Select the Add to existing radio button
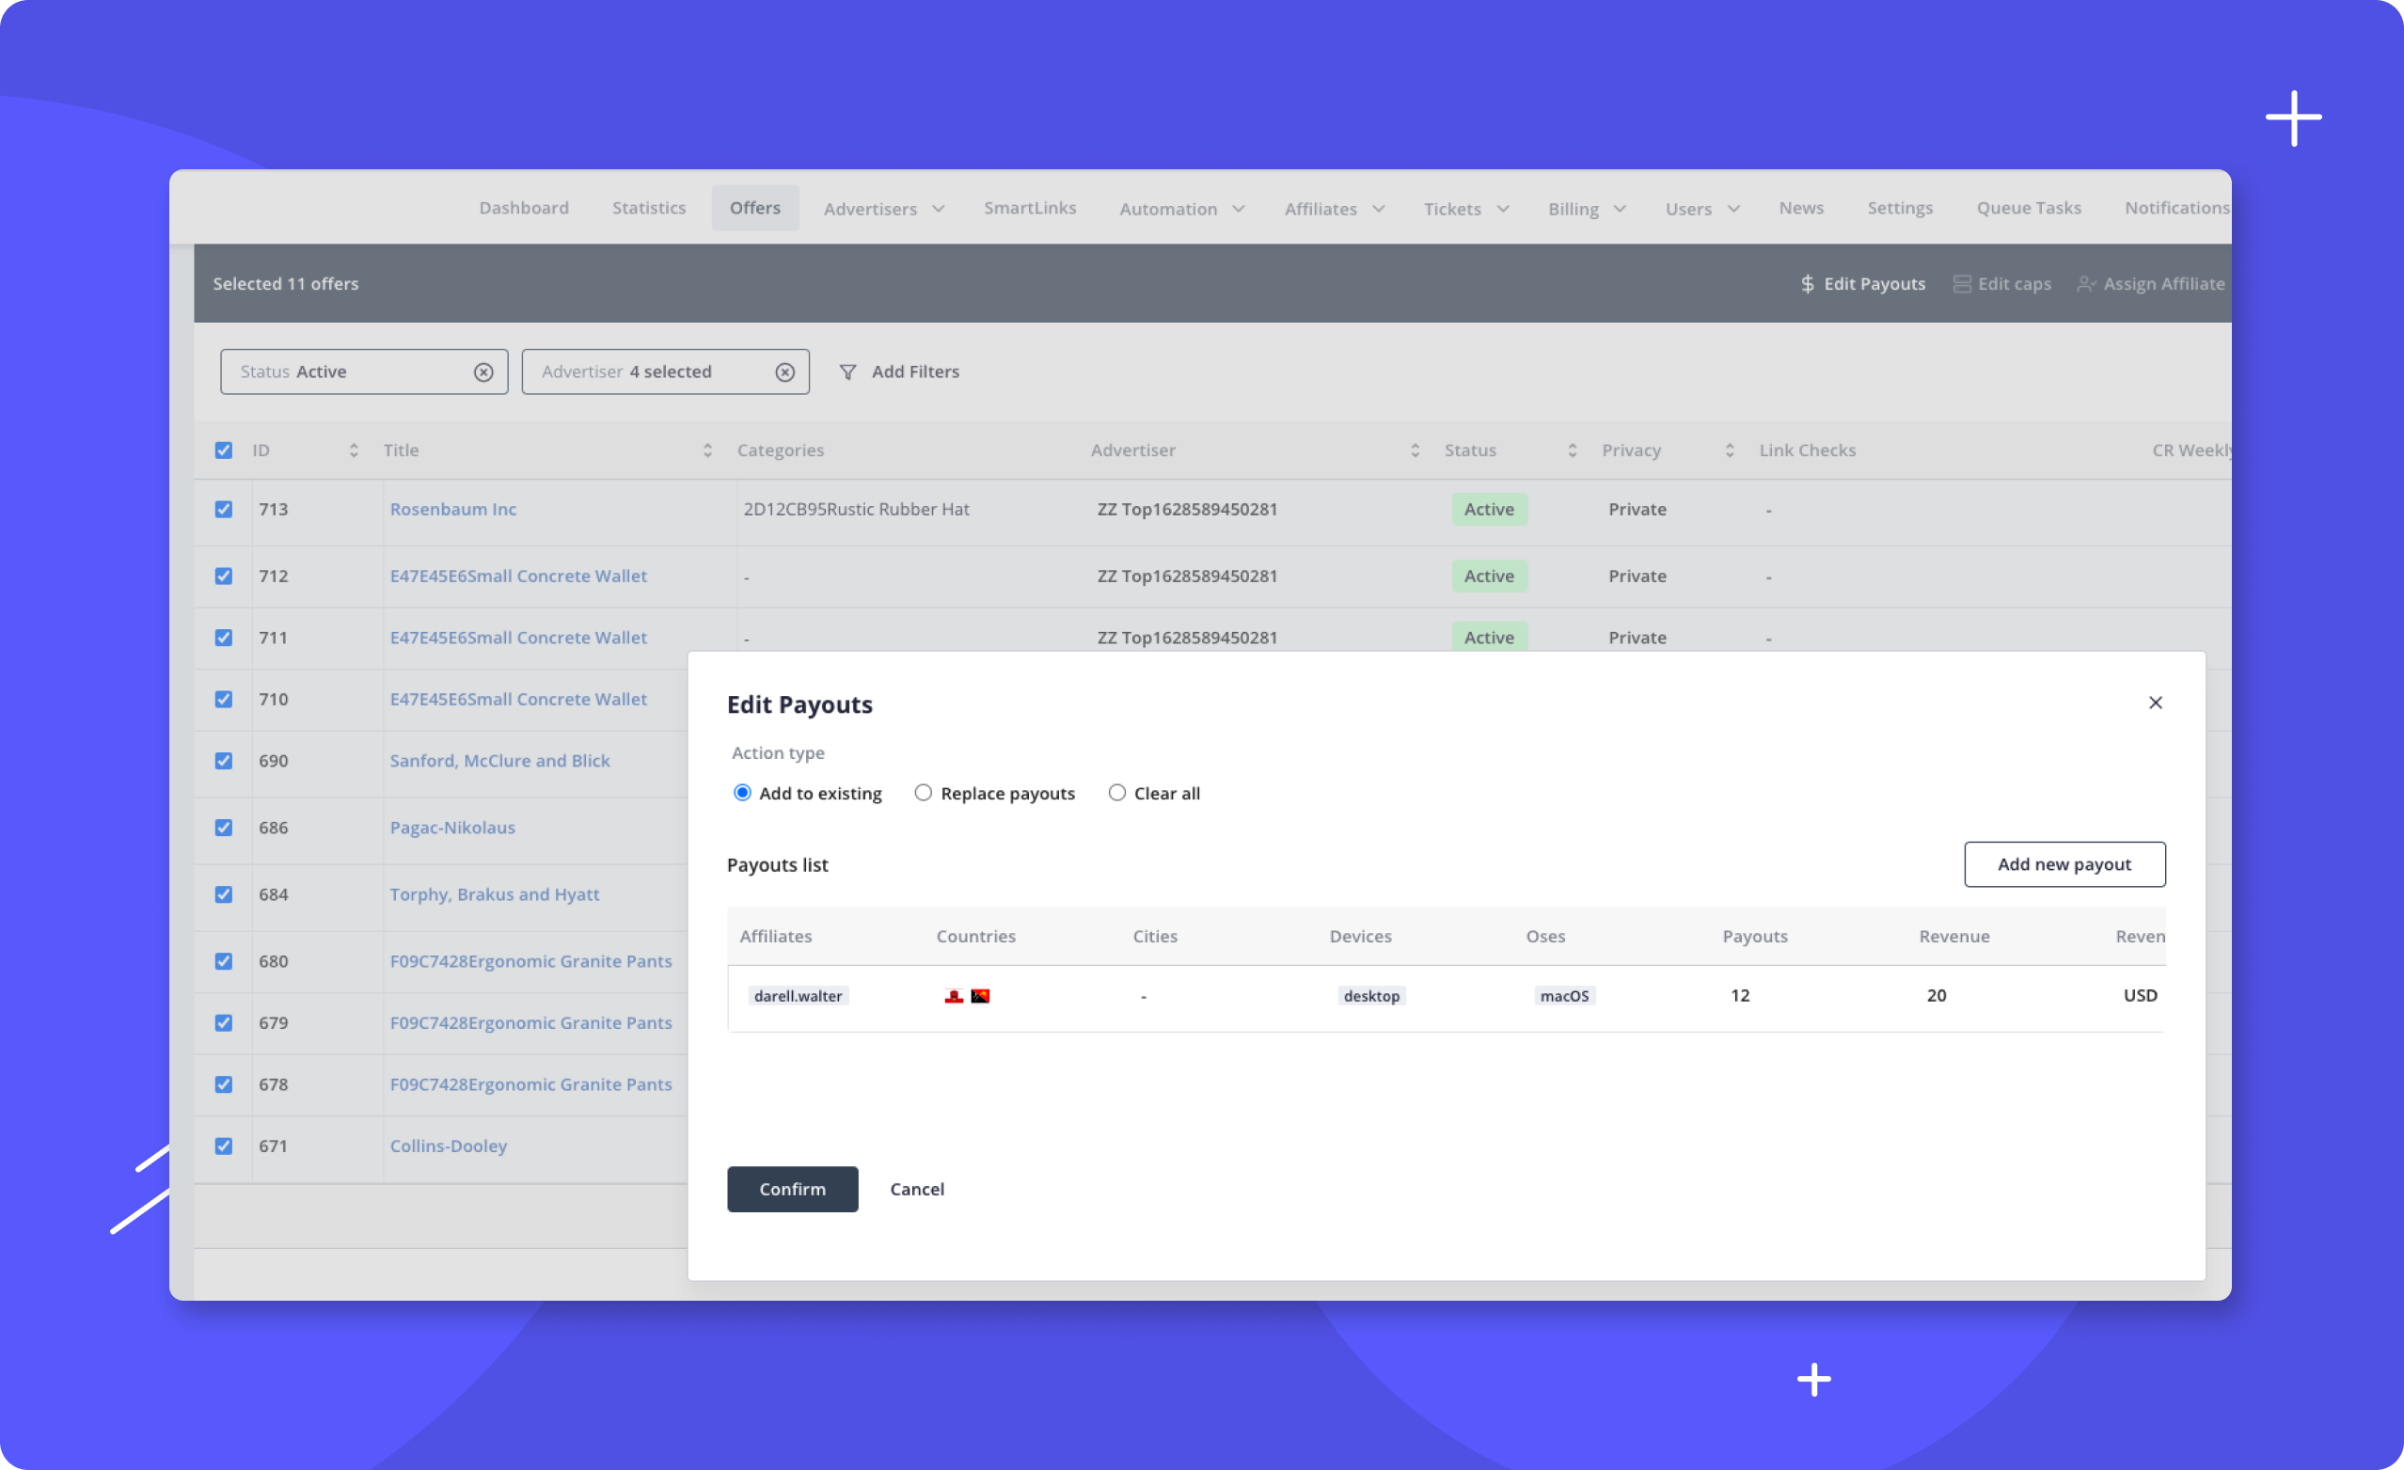Image resolution: width=2404 pixels, height=1470 pixels. pos(740,794)
